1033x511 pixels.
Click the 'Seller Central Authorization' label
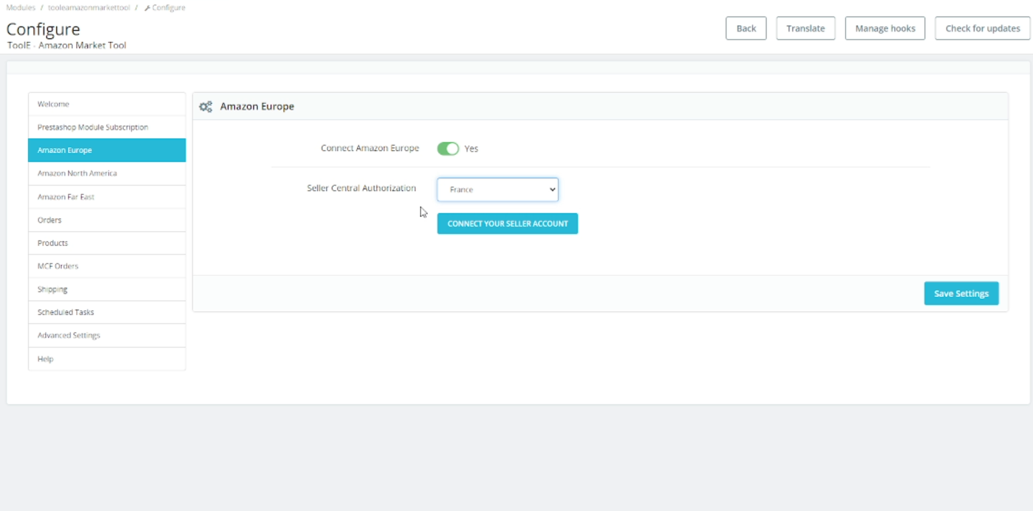[x=361, y=188]
